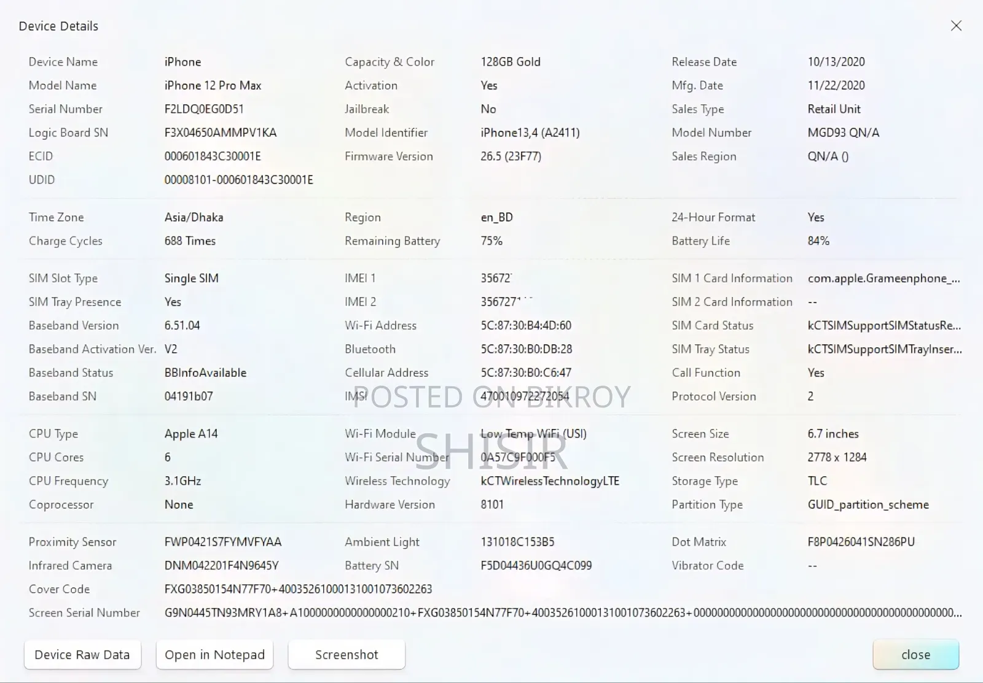Click the Device Raw Data button
Screen dimensions: 983x683
coord(82,655)
